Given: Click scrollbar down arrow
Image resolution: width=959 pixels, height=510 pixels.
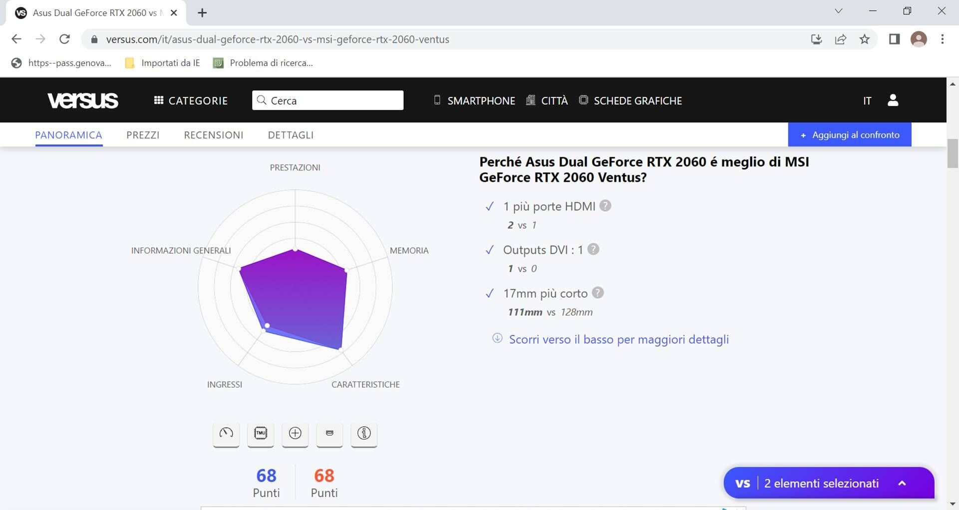Looking at the screenshot, I should [953, 504].
